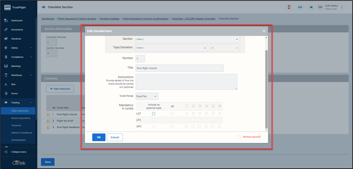The image size is (353, 169).
Task: Click the OK button in dialog
Action: coord(99,137)
